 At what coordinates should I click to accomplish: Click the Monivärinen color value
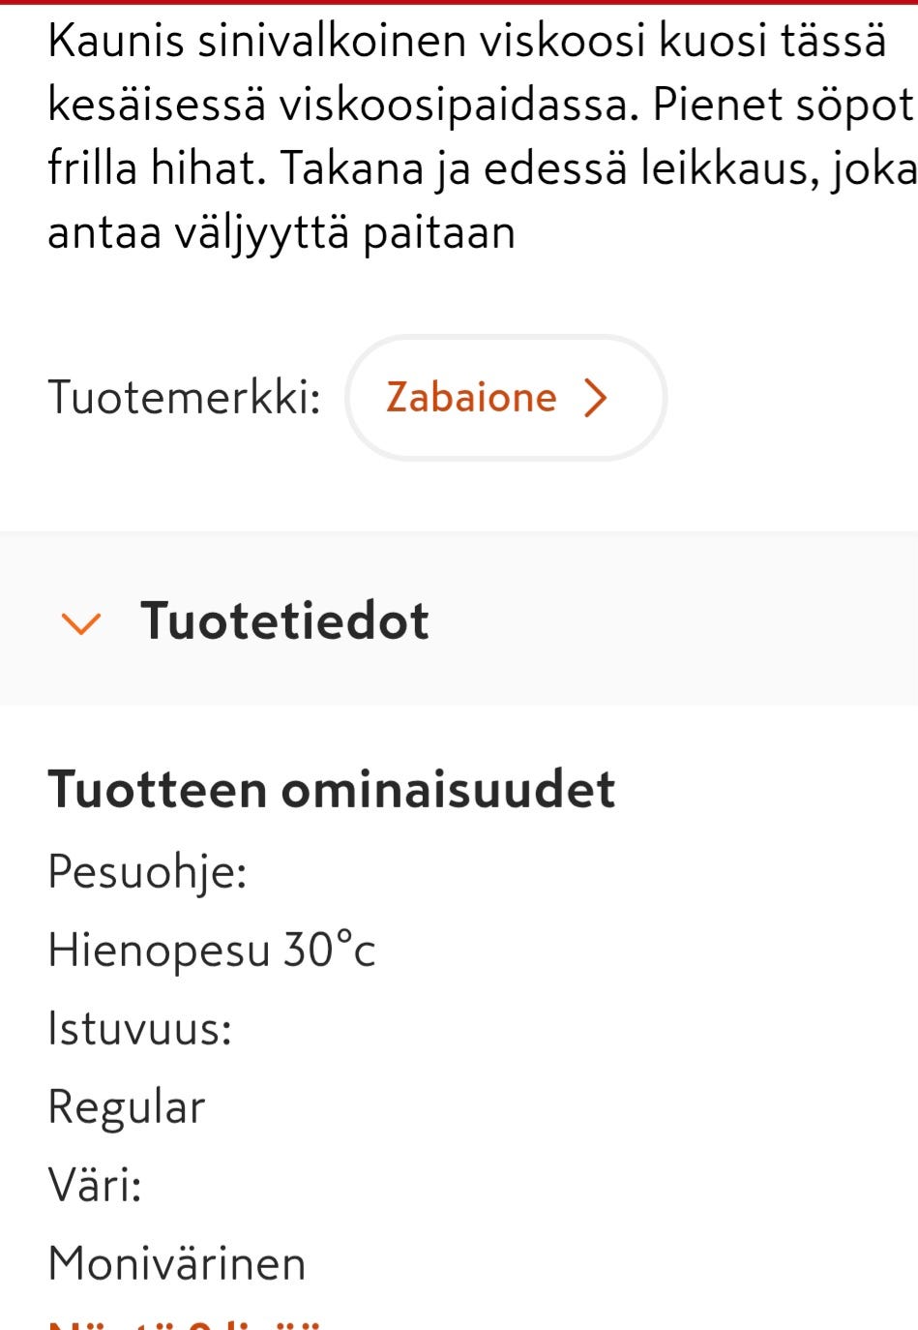(x=177, y=1260)
